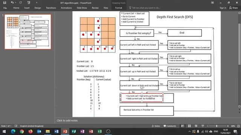
Task: Toggle the Comments pane button
Action: pyautogui.click(x=170, y=126)
